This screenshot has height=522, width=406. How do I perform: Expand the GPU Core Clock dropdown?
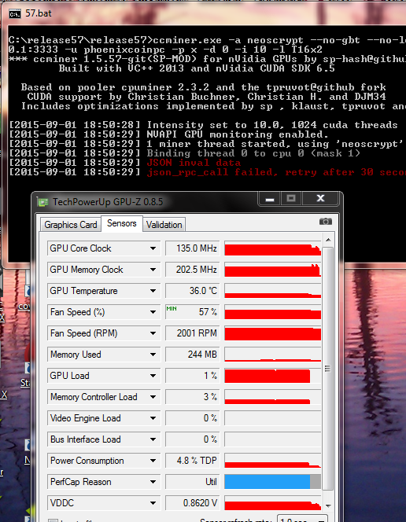tap(153, 248)
